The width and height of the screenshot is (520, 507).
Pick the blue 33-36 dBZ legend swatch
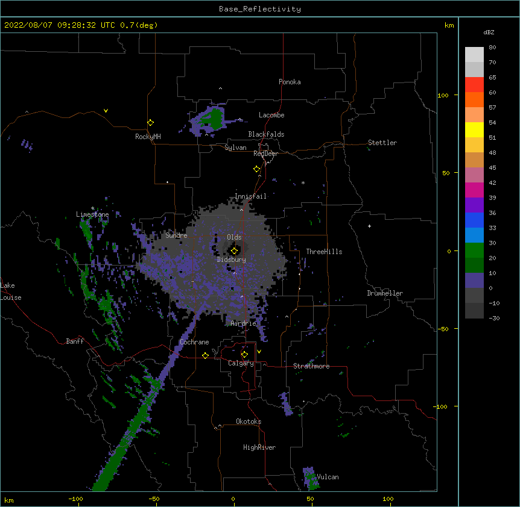click(x=474, y=220)
